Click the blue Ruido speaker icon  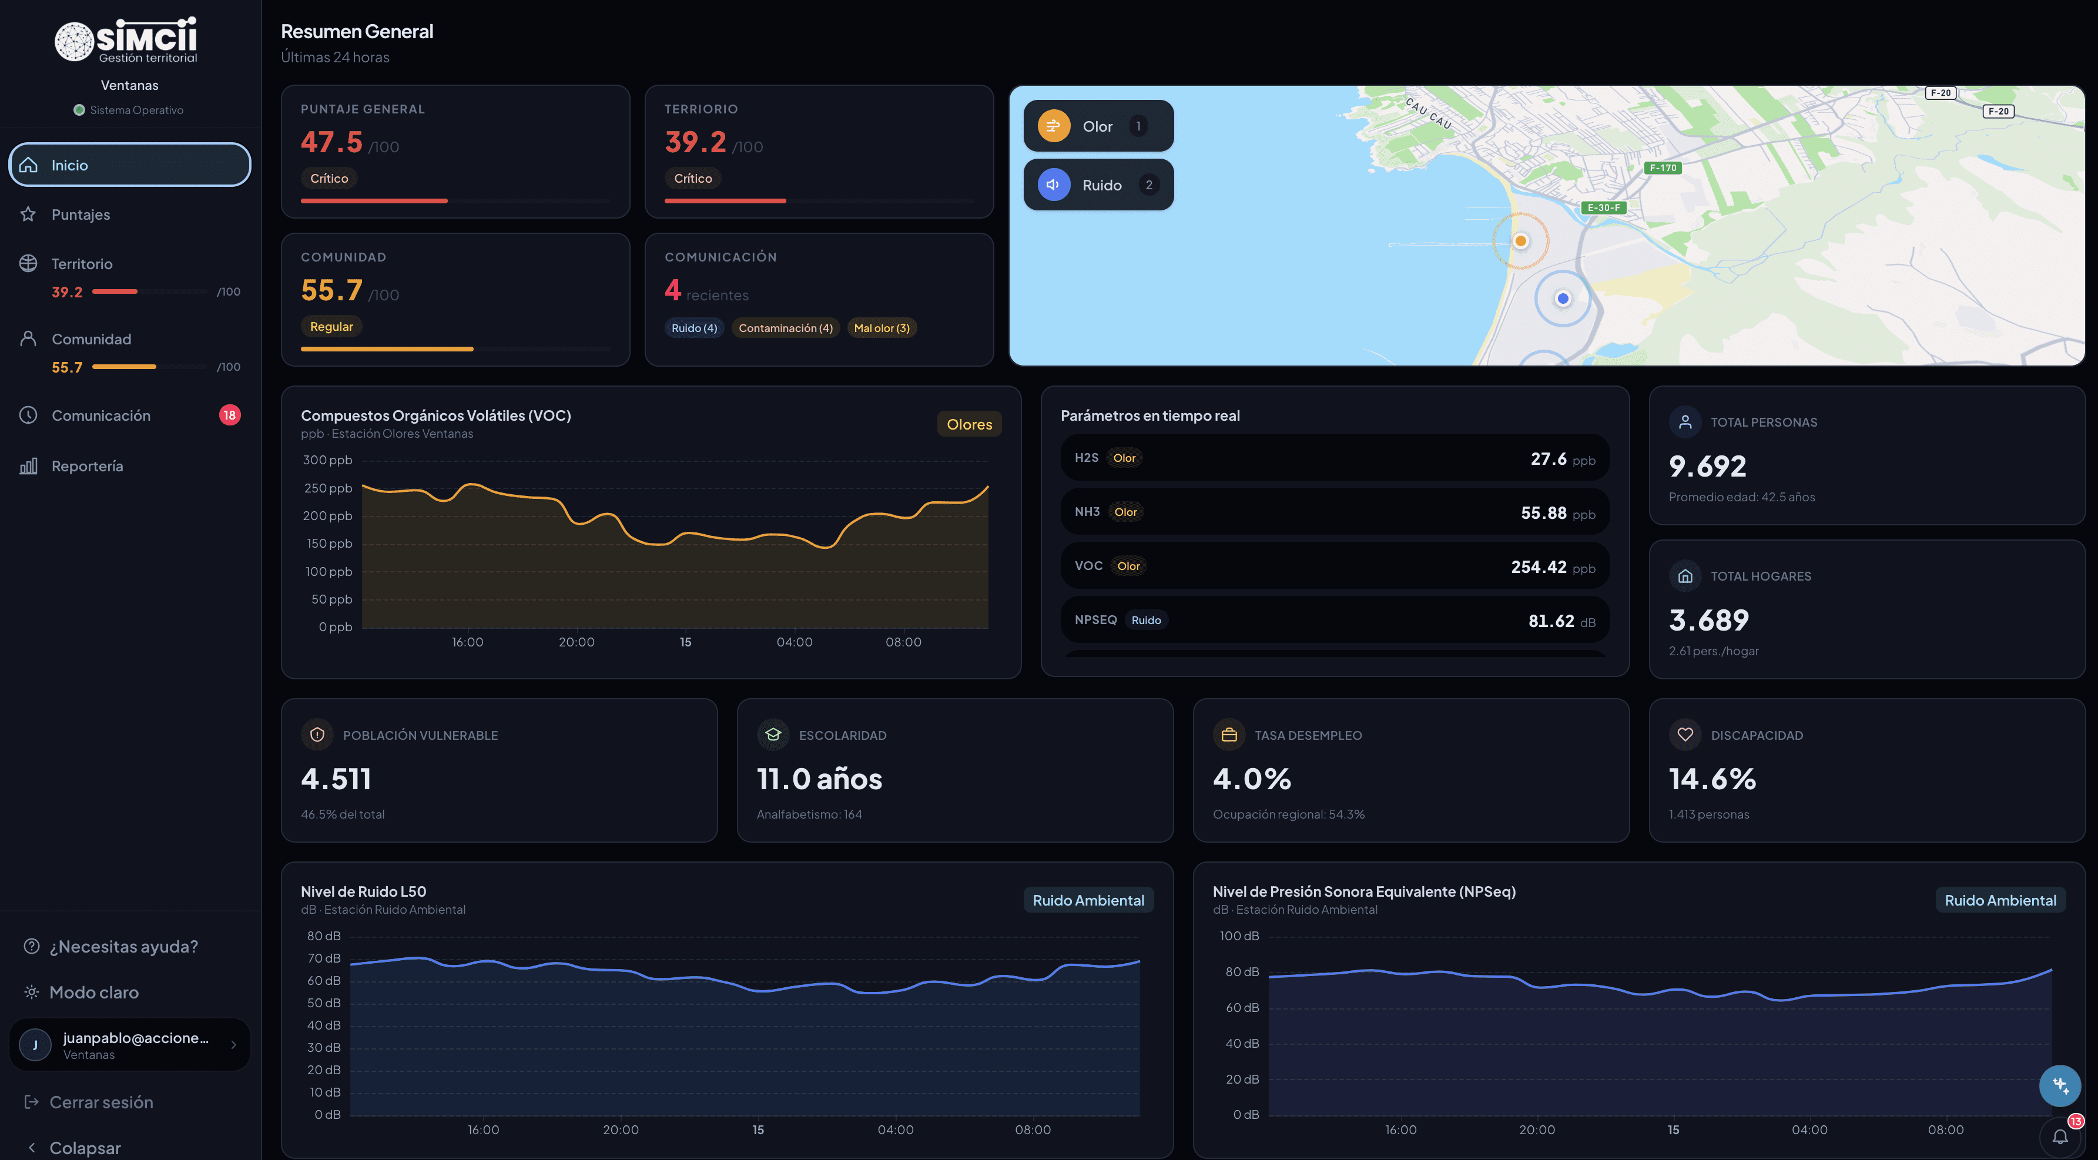pos(1053,185)
